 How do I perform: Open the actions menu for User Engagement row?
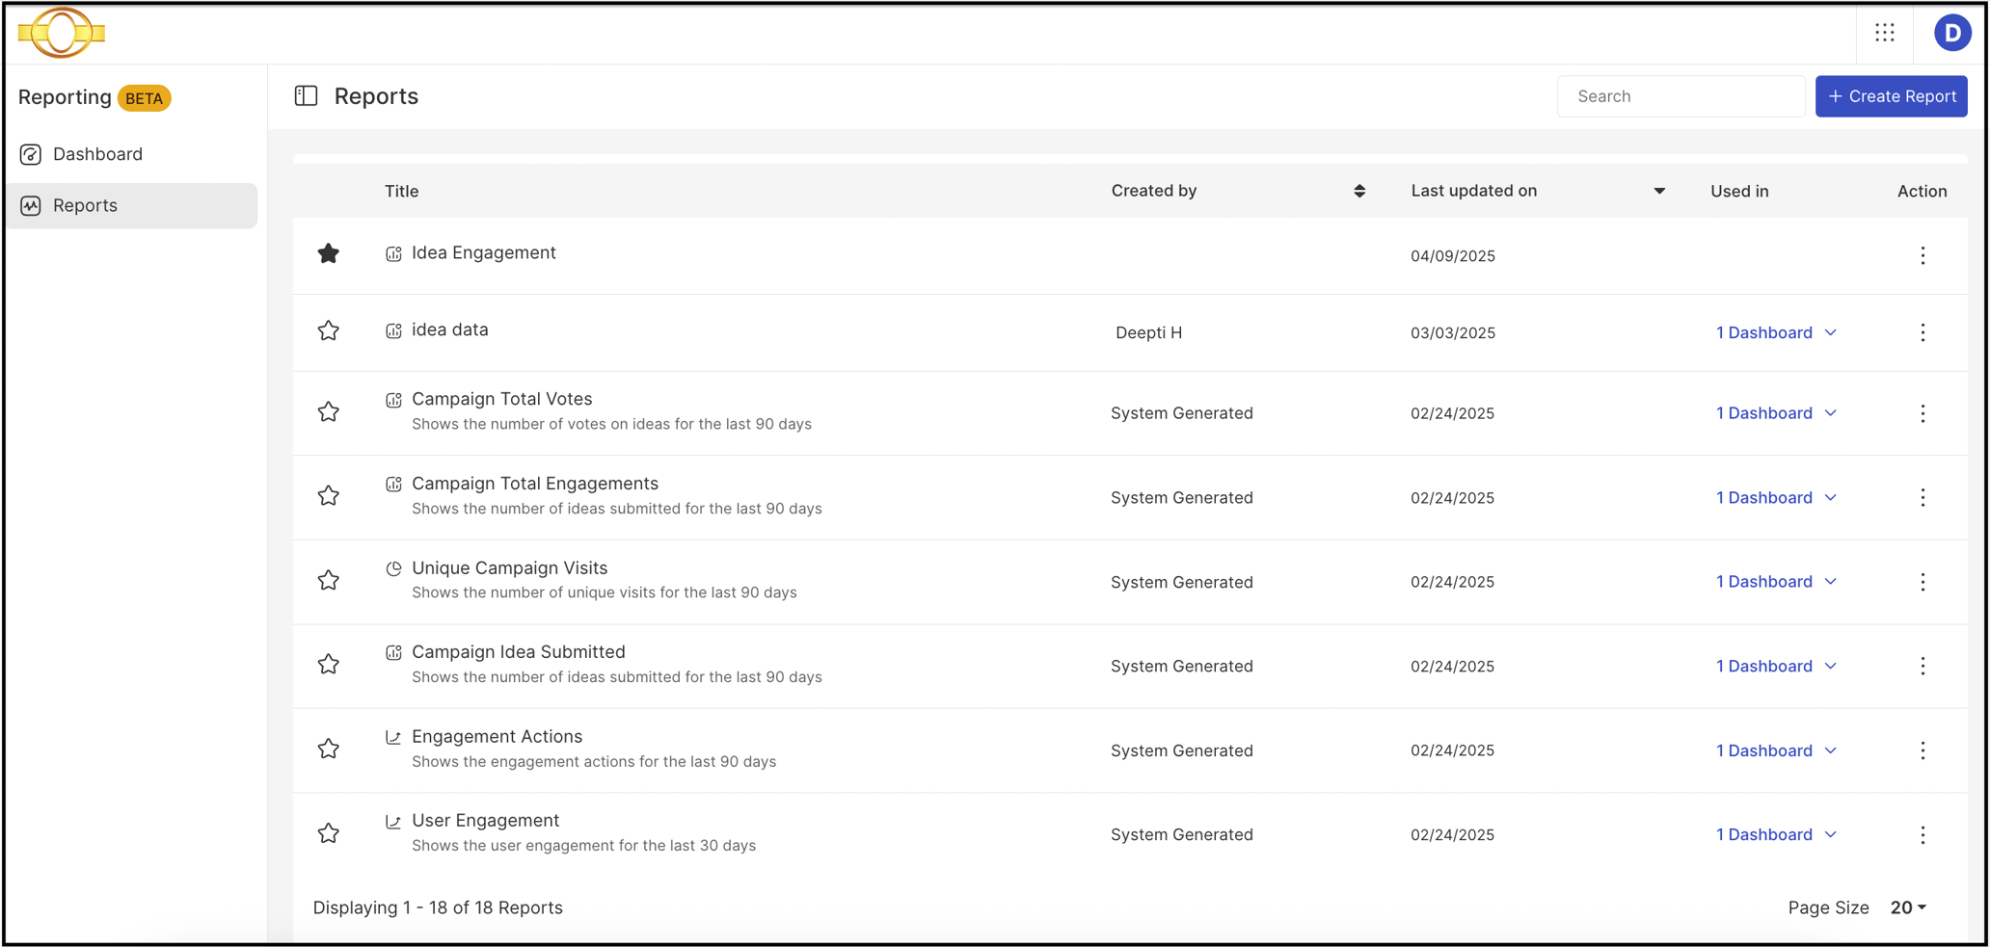tap(1923, 834)
